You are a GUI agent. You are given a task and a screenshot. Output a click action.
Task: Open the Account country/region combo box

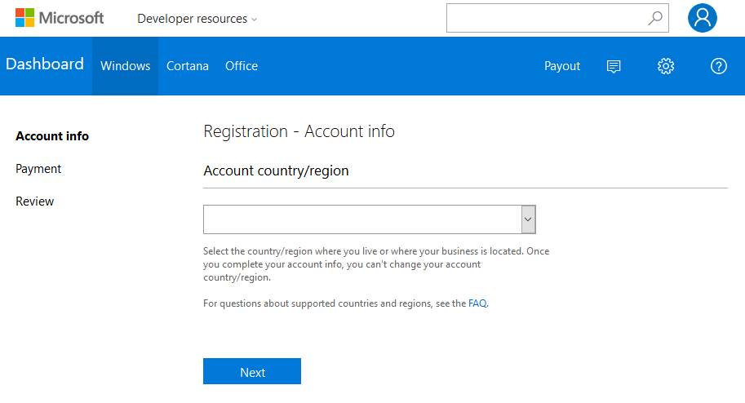[362, 219]
